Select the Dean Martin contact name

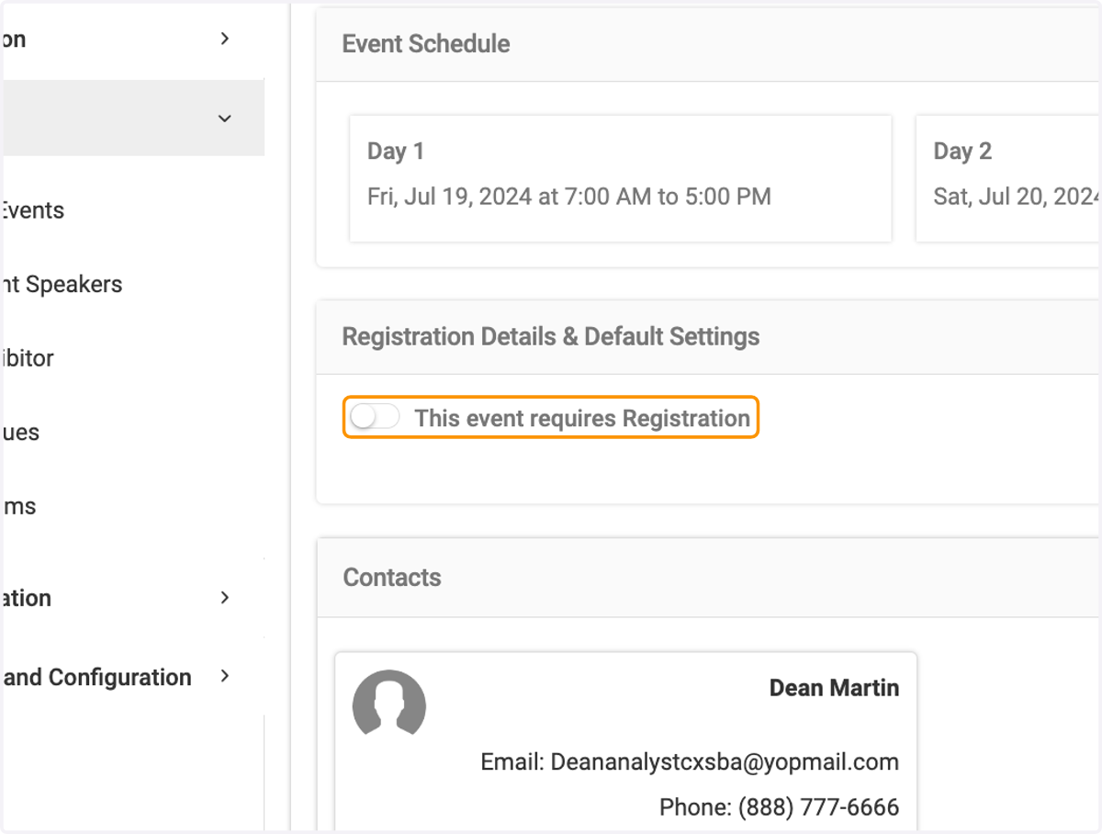834,688
